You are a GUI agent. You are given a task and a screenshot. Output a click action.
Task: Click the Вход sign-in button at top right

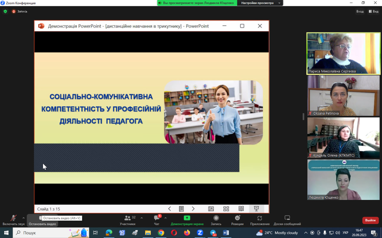click(360, 11)
